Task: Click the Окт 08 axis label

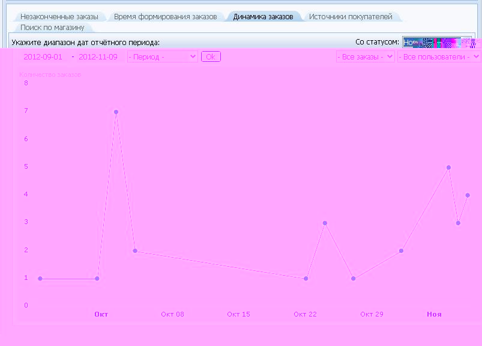Action: [x=172, y=314]
